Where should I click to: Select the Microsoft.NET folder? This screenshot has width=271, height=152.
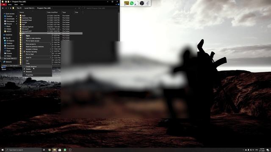pyautogui.click(x=27, y=31)
